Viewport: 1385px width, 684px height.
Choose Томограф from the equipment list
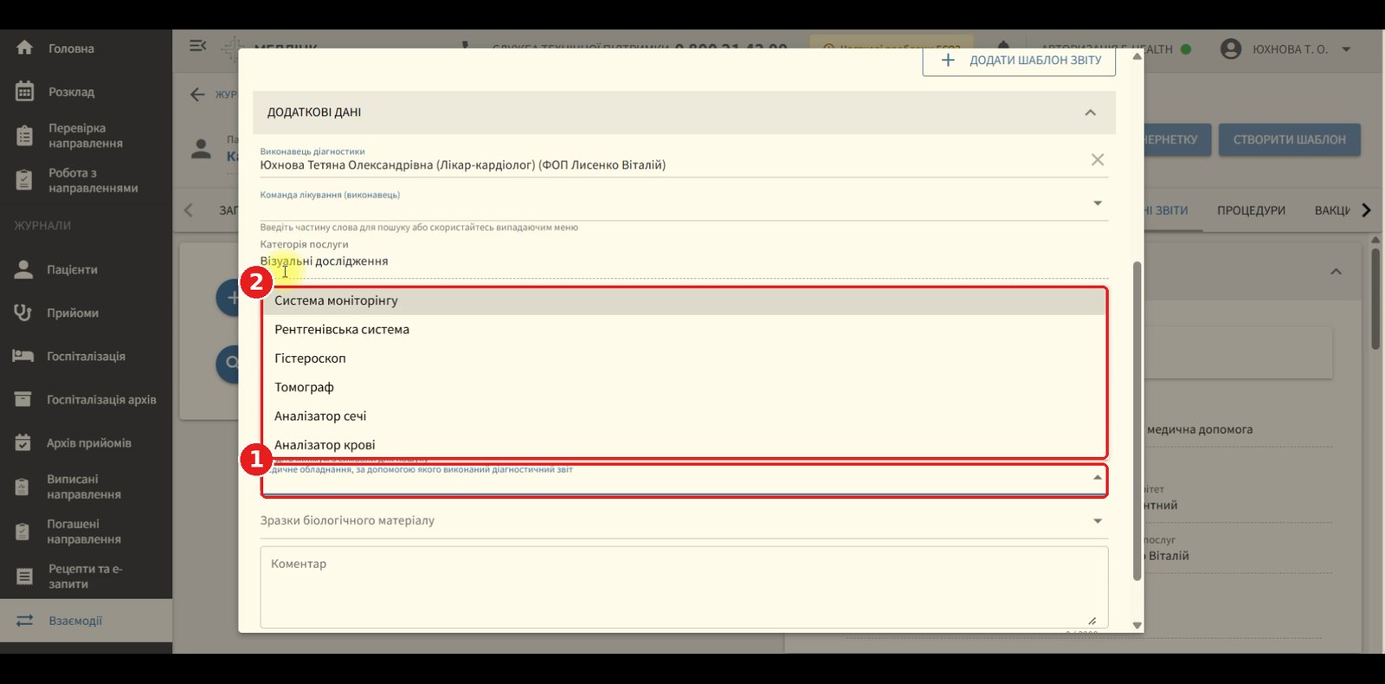point(684,387)
